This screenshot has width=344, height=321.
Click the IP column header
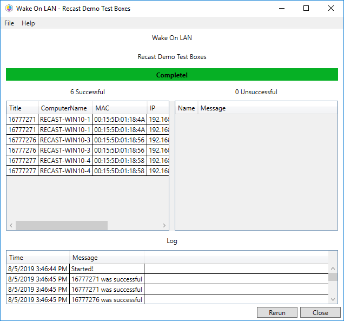click(x=158, y=108)
